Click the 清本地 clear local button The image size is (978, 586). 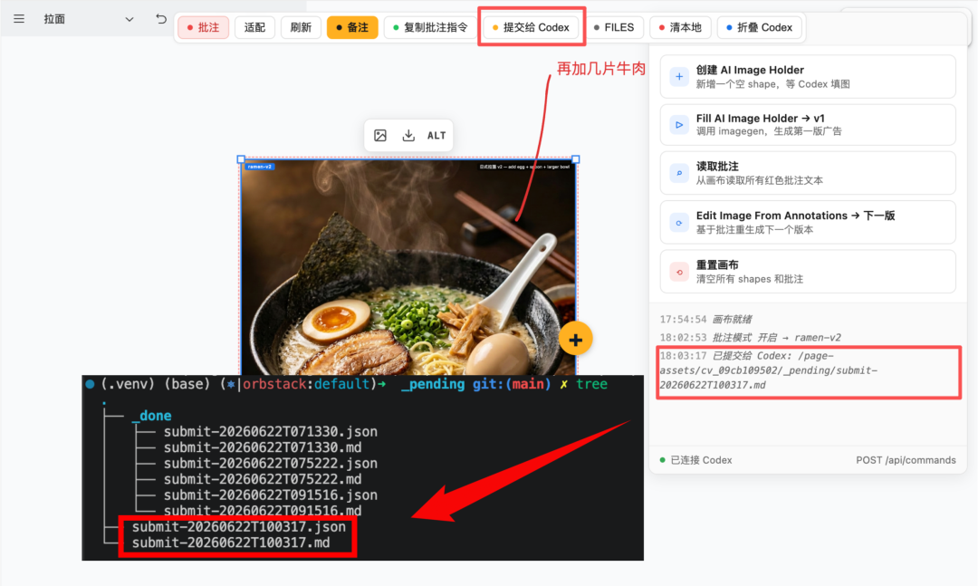click(x=680, y=27)
